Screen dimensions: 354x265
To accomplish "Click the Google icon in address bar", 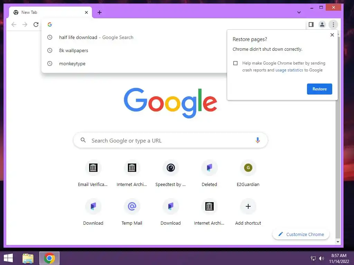I will pos(50,24).
